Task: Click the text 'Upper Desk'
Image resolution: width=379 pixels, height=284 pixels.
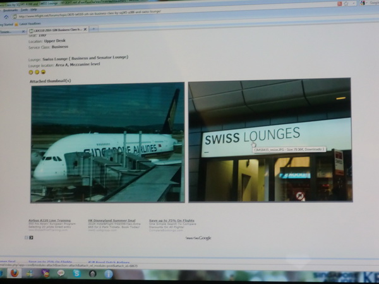Action: pos(54,41)
